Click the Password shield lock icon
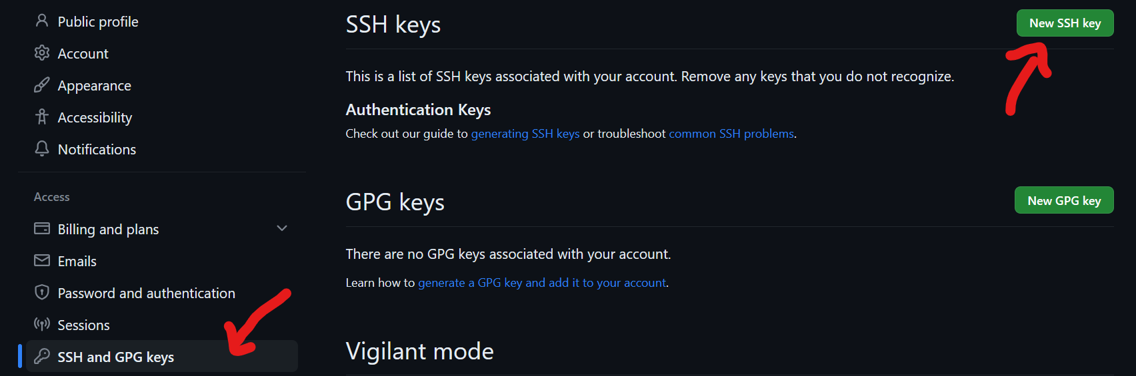This screenshot has height=376, width=1136. [x=42, y=292]
